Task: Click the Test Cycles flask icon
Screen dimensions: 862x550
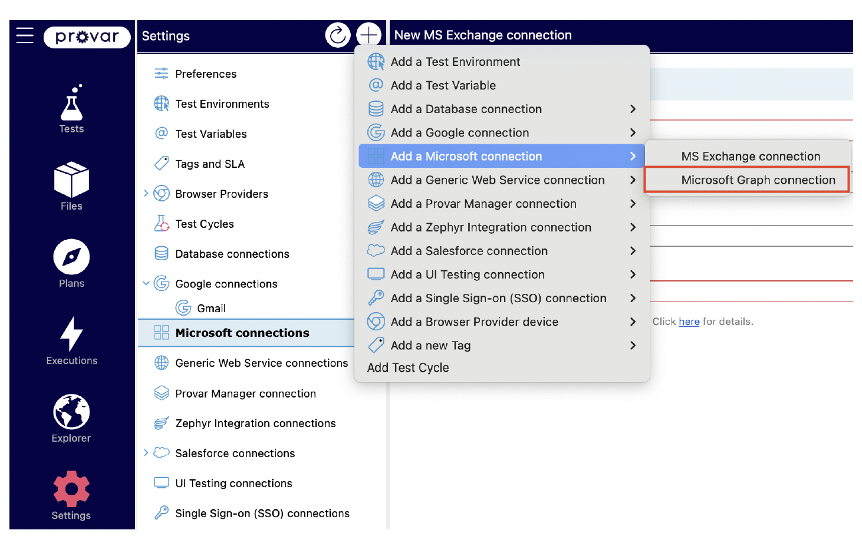Action: 162,223
